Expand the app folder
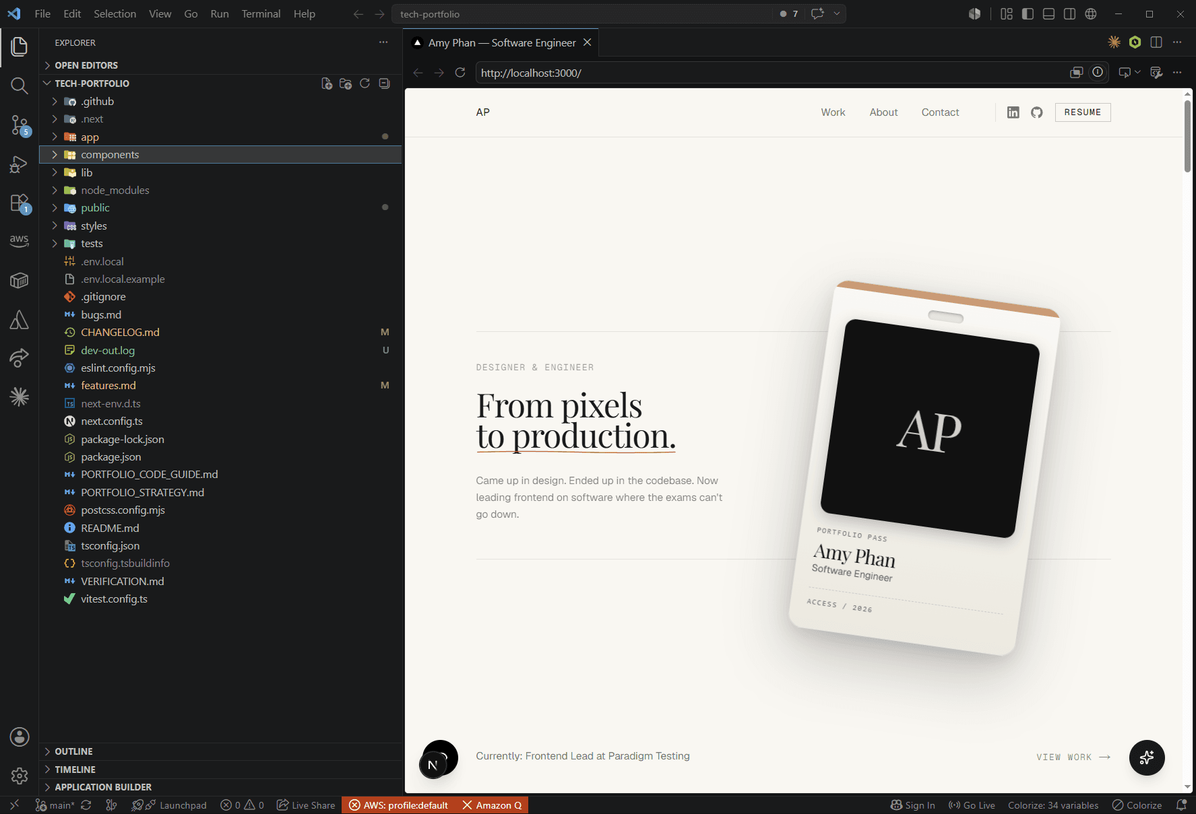1196x814 pixels. (220, 137)
